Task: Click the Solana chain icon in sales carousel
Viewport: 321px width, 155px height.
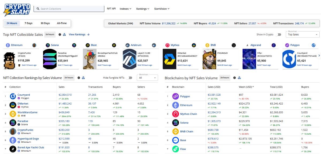Action: tap(48, 45)
